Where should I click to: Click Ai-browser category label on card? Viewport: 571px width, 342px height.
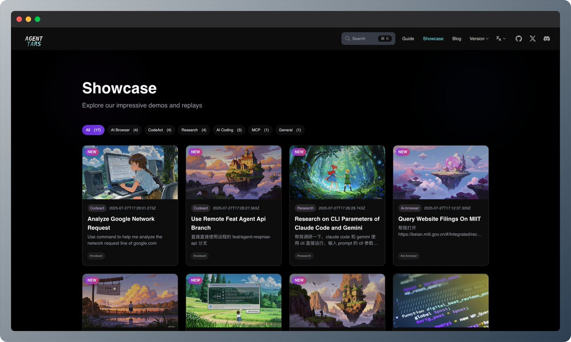click(x=410, y=208)
